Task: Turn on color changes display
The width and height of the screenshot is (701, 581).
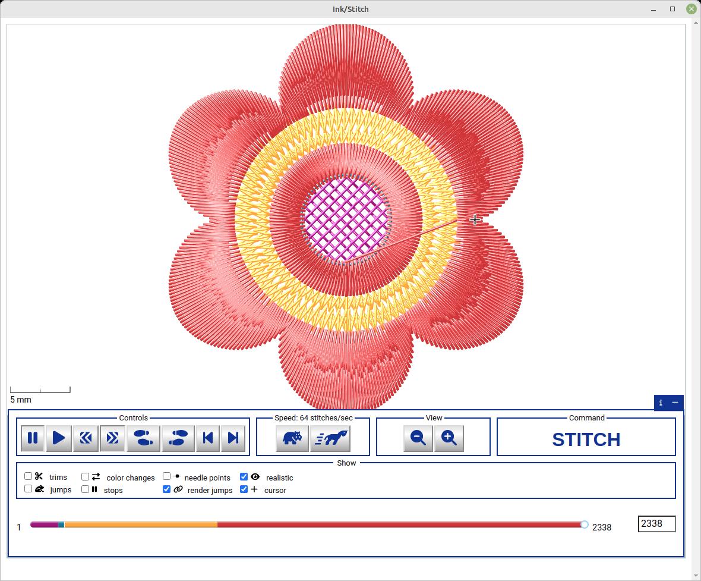Action: pyautogui.click(x=85, y=476)
